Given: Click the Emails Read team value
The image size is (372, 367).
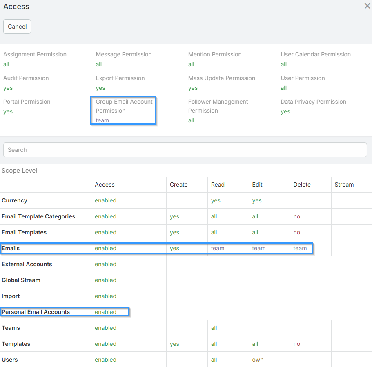Looking at the screenshot, I should pyautogui.click(x=218, y=248).
